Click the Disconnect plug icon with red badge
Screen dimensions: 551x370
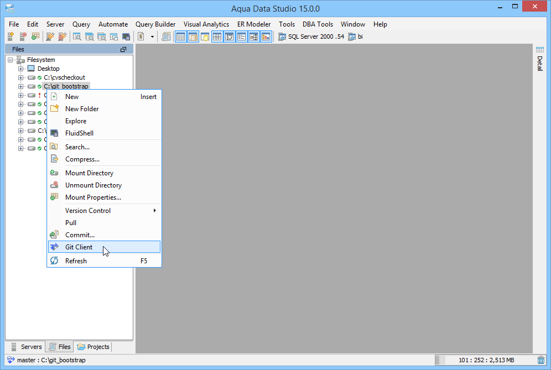(62, 37)
